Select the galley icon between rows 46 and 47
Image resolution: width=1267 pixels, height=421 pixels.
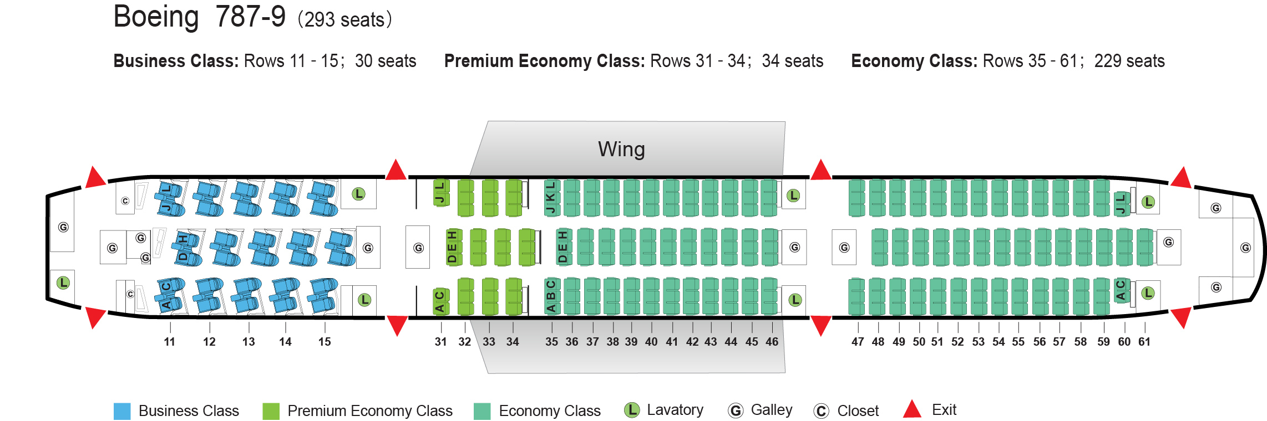tap(844, 248)
